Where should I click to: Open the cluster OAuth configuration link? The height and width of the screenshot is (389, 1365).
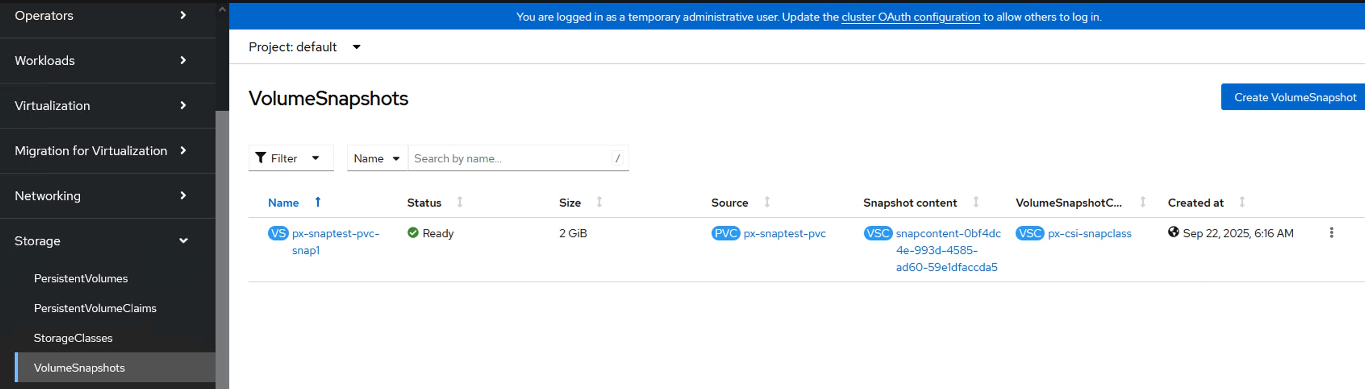point(910,17)
